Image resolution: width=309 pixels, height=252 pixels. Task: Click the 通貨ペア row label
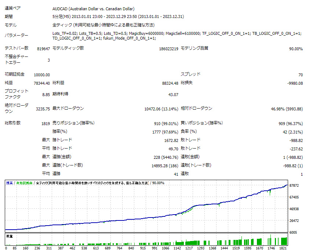pyautogui.click(x=12, y=8)
